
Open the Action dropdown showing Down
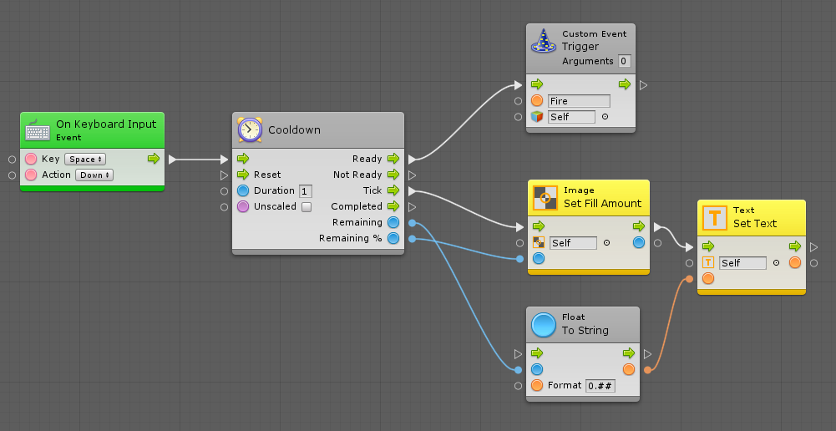(94, 175)
